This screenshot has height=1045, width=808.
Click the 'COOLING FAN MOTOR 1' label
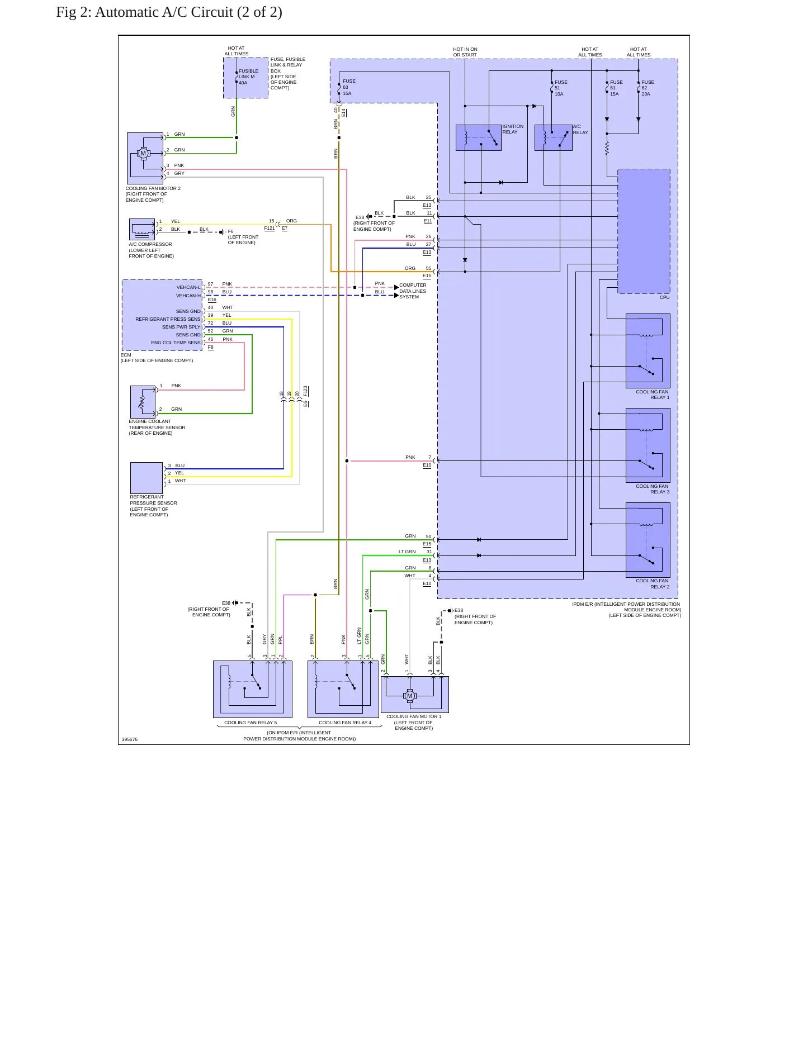click(414, 716)
